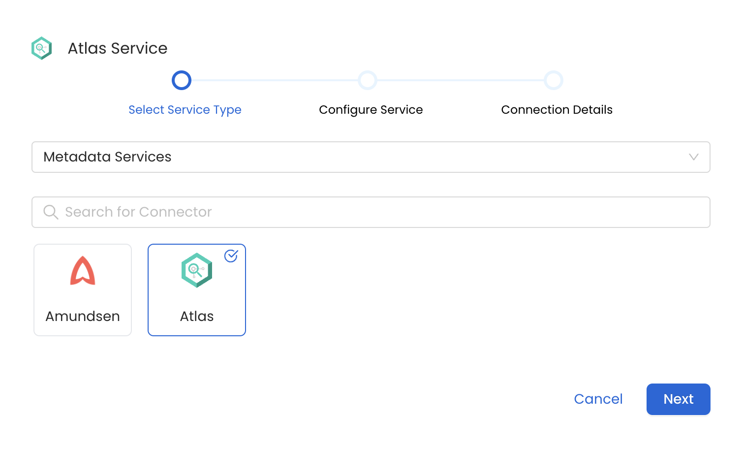Cancel the service setup
The height and width of the screenshot is (449, 743).
(x=598, y=399)
